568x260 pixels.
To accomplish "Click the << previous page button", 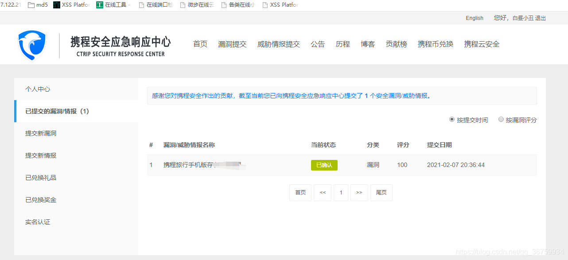I will point(323,193).
